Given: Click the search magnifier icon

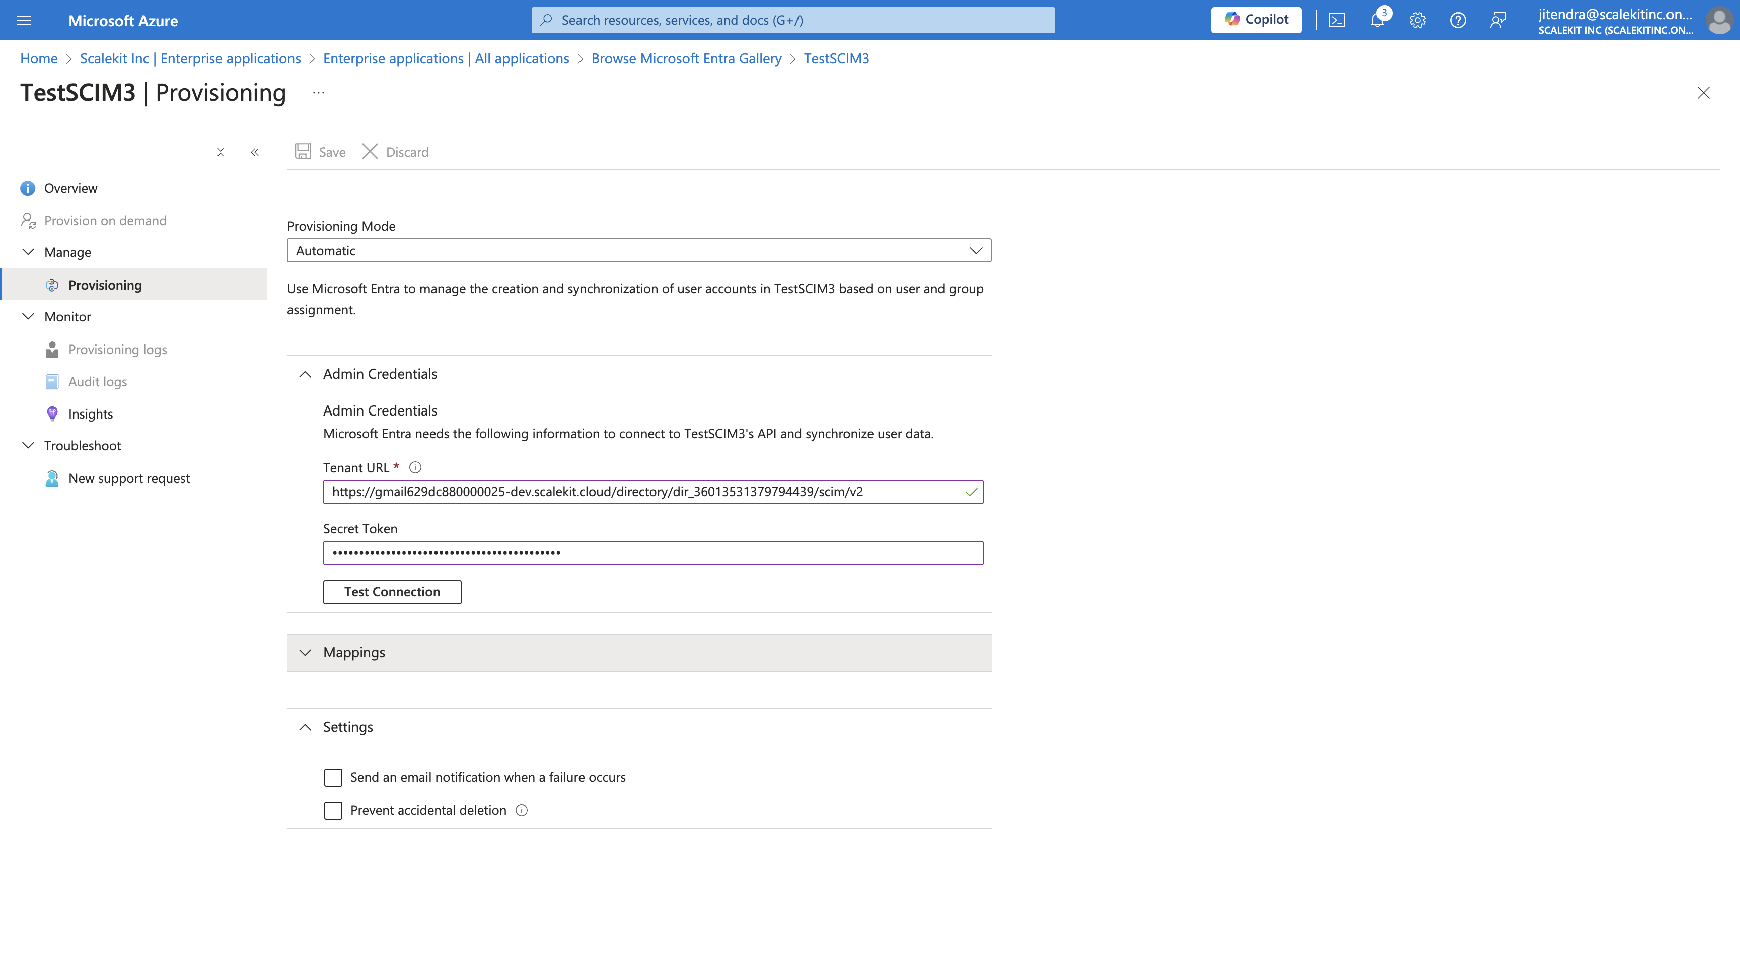Looking at the screenshot, I should (x=546, y=20).
